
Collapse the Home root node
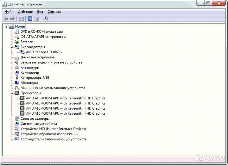tap(6, 27)
